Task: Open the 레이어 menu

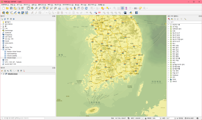Action: pyautogui.click(x=27, y=5)
